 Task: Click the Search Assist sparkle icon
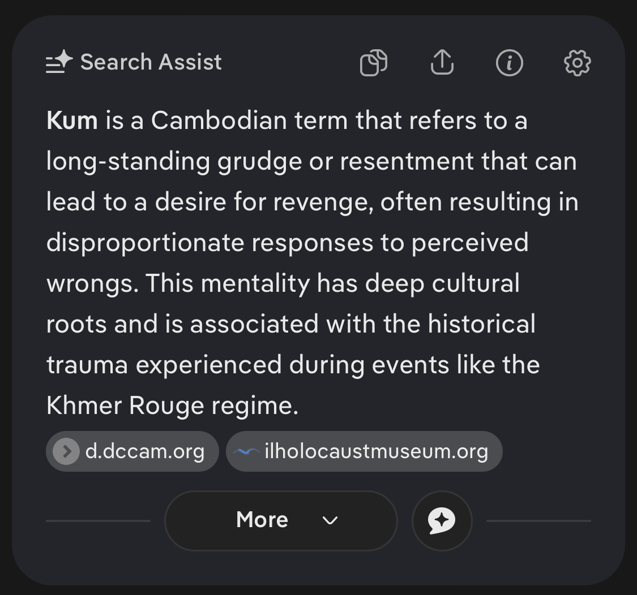[x=59, y=62]
